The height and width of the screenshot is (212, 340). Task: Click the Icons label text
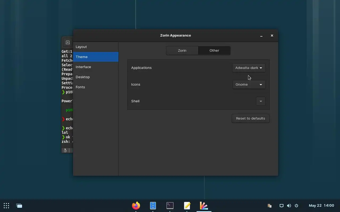coord(136,85)
